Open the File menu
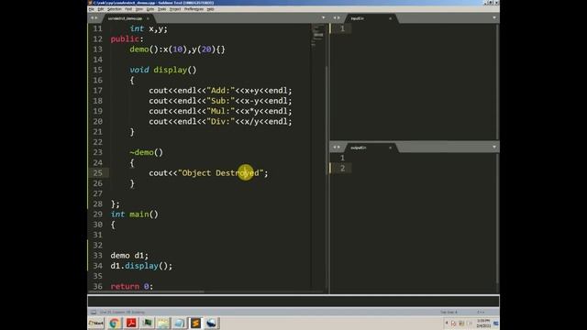The image size is (587, 330). point(92,9)
